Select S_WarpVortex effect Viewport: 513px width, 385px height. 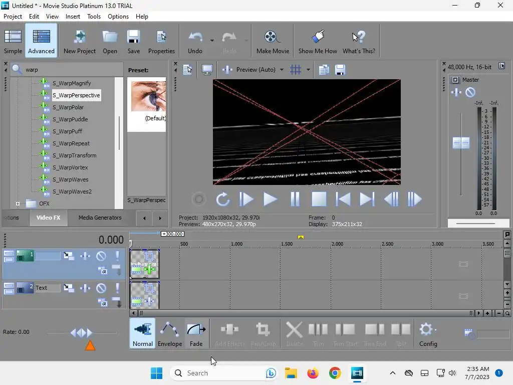click(70, 167)
